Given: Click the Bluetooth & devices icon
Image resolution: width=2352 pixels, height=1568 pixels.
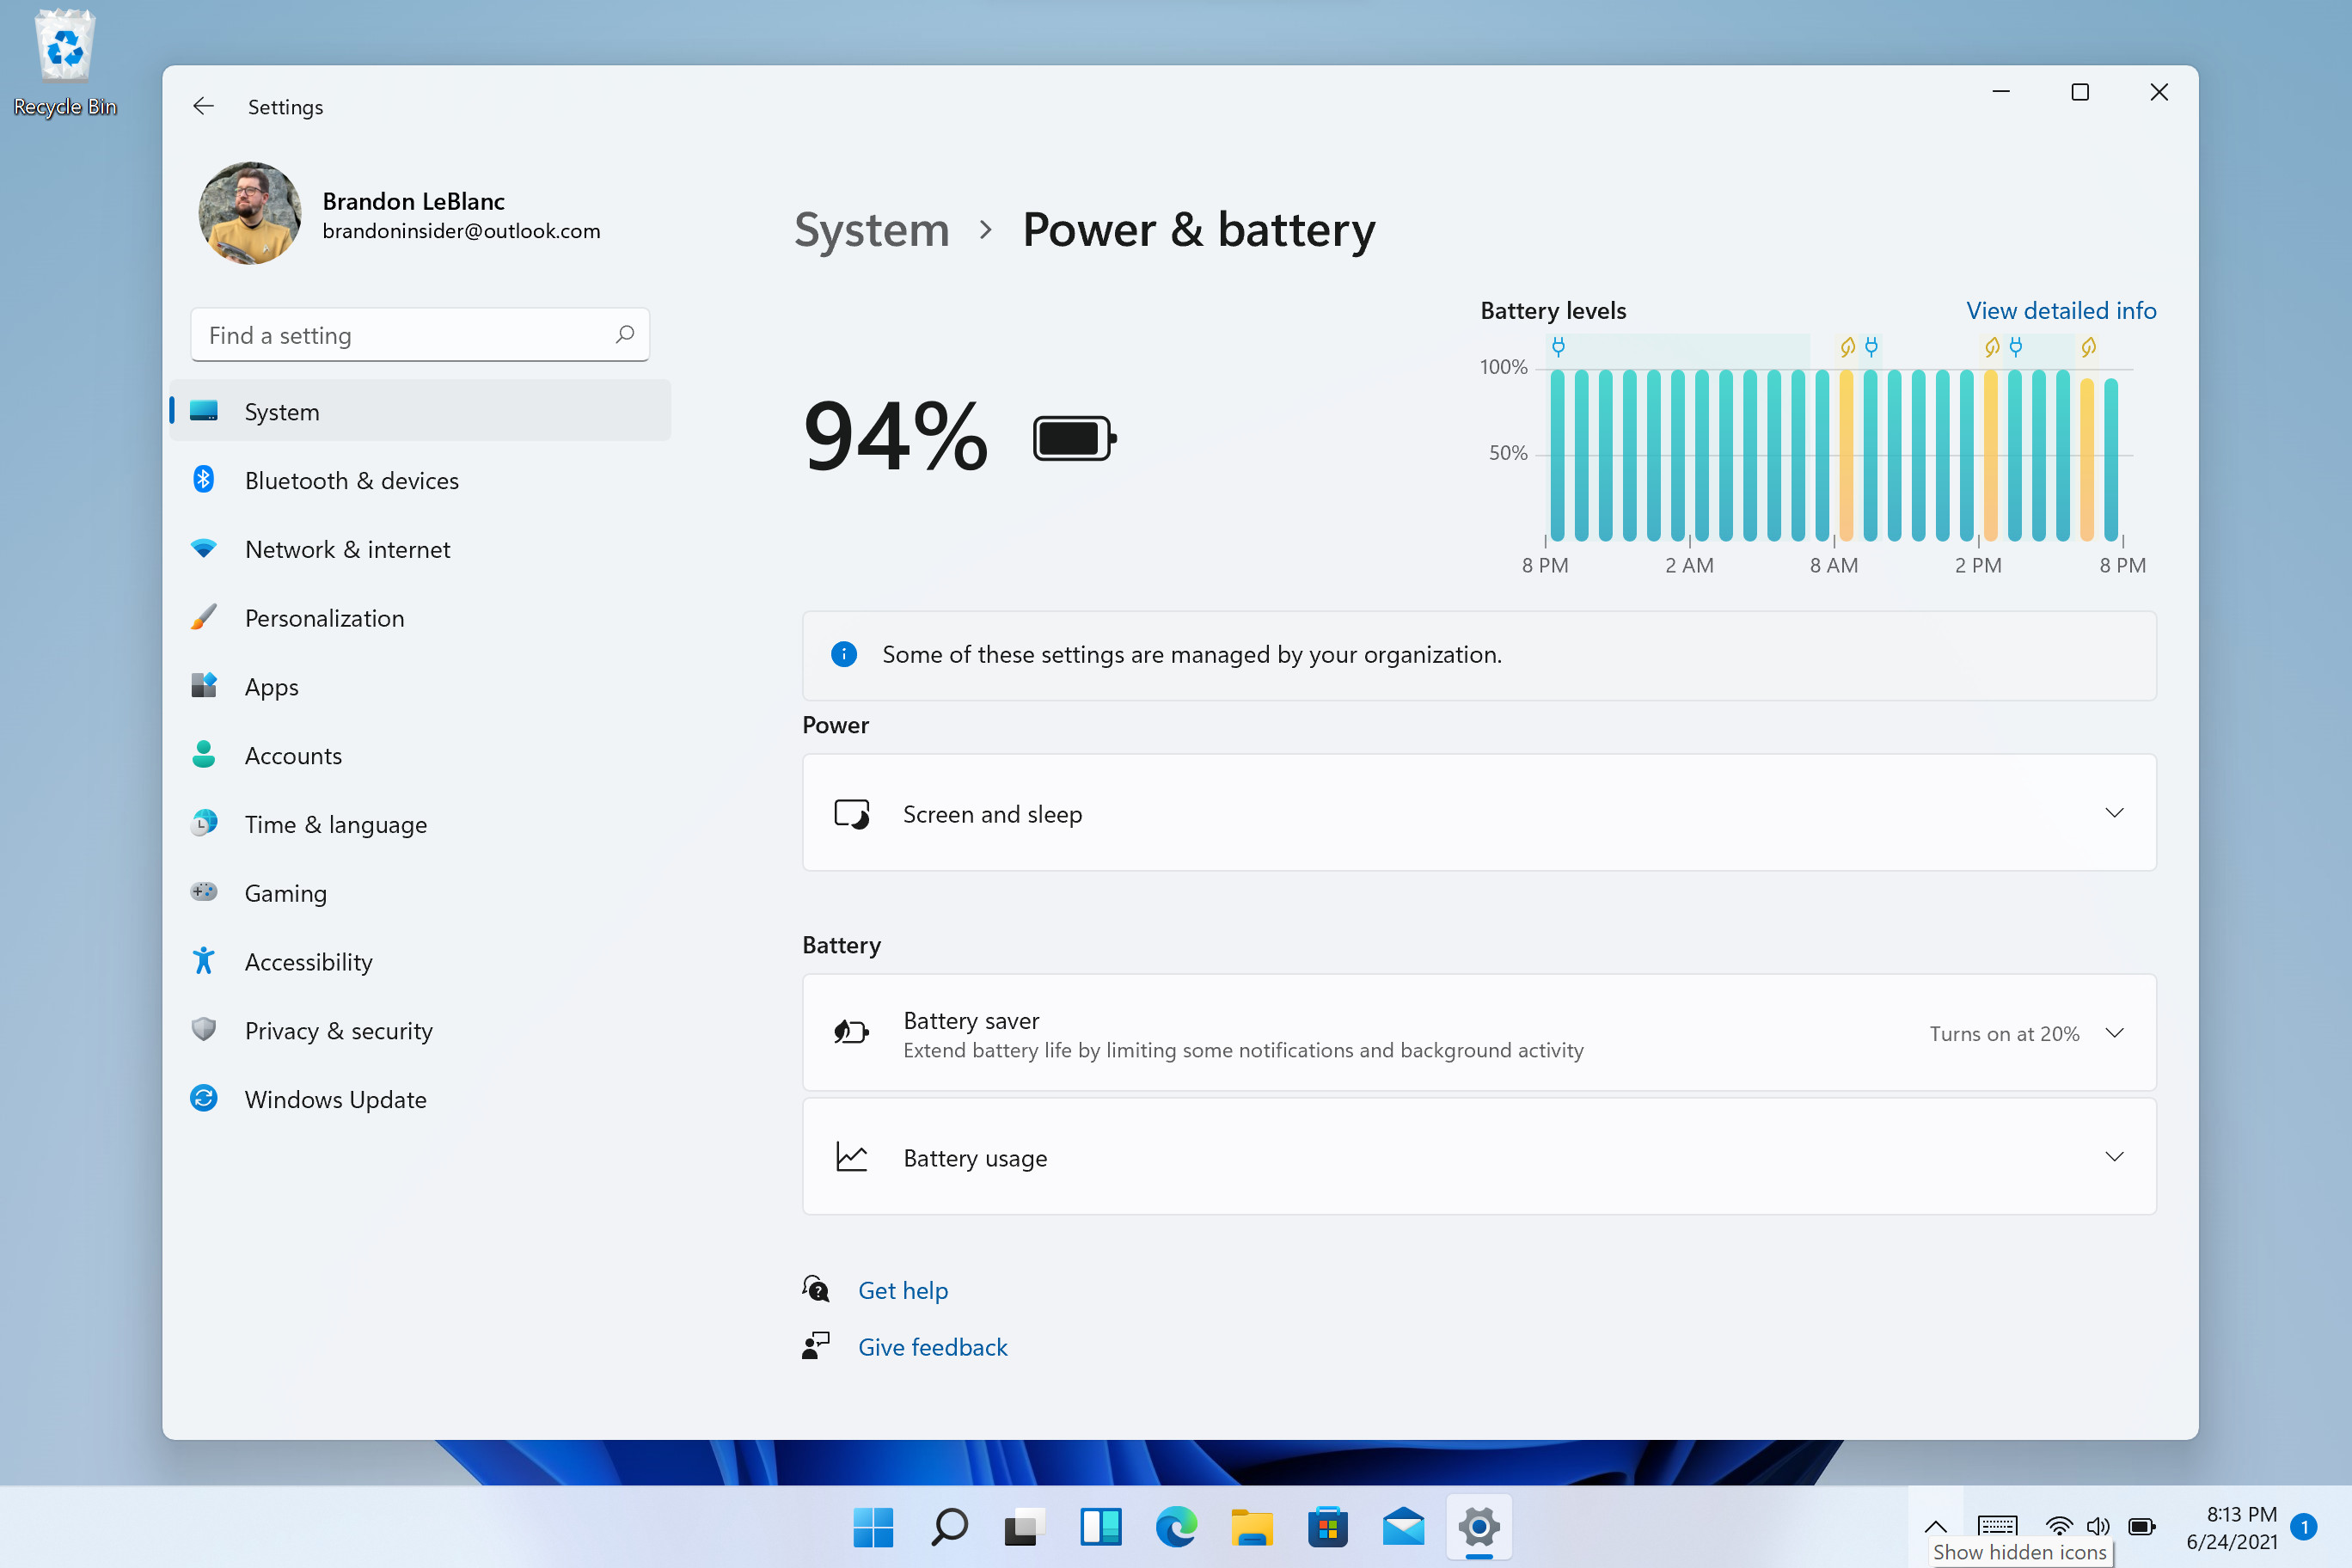Looking at the screenshot, I should coord(206,480).
